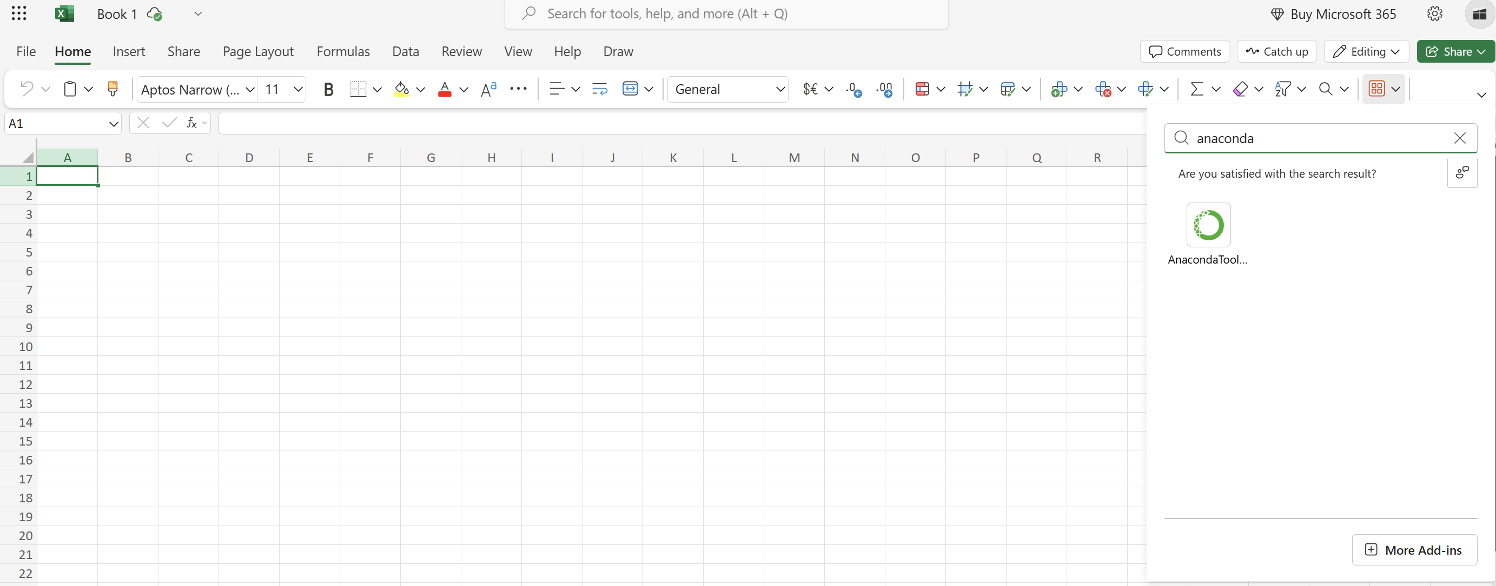Switch to the Draw tab
The width and height of the screenshot is (1496, 586).
tap(618, 51)
